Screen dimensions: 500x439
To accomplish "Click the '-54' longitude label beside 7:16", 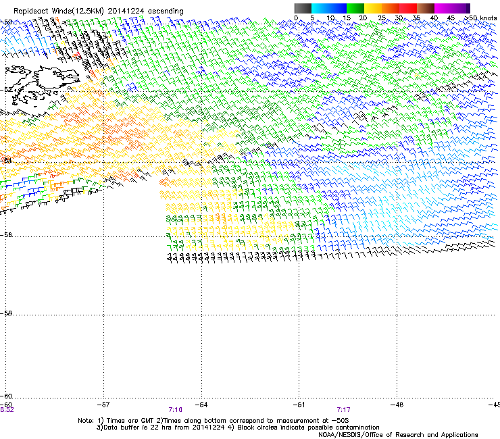I will click(201, 405).
